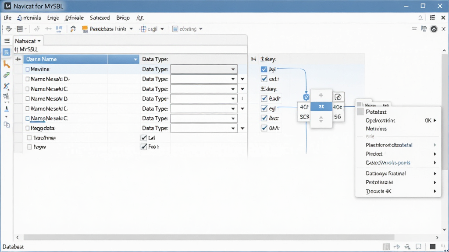Screen dimensions: 449x252
Task: Click the scroll right arrow at bottom
Action: tap(437, 238)
